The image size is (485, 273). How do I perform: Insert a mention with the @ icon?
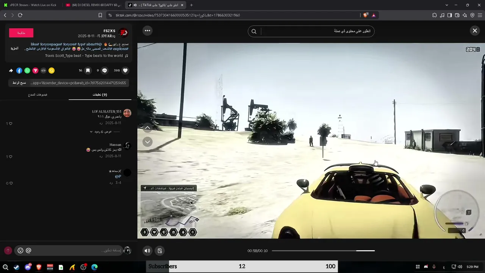[x=28, y=251]
